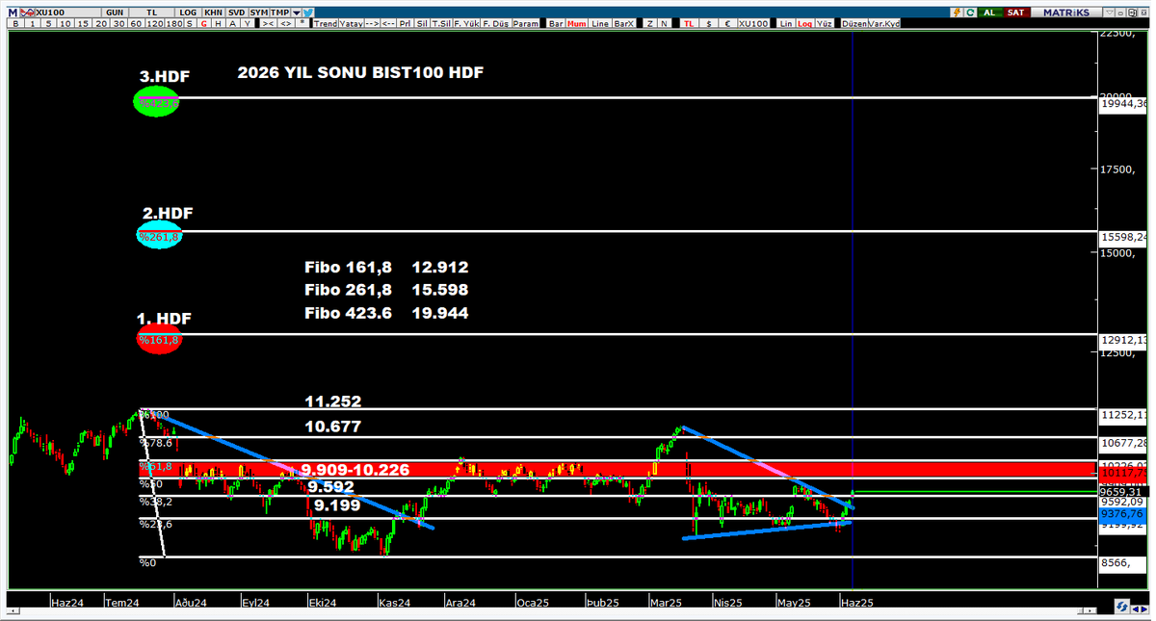This screenshot has height=621, width=1156.
Task: Toggle the LOG scale button in title bar
Action: coord(188,13)
